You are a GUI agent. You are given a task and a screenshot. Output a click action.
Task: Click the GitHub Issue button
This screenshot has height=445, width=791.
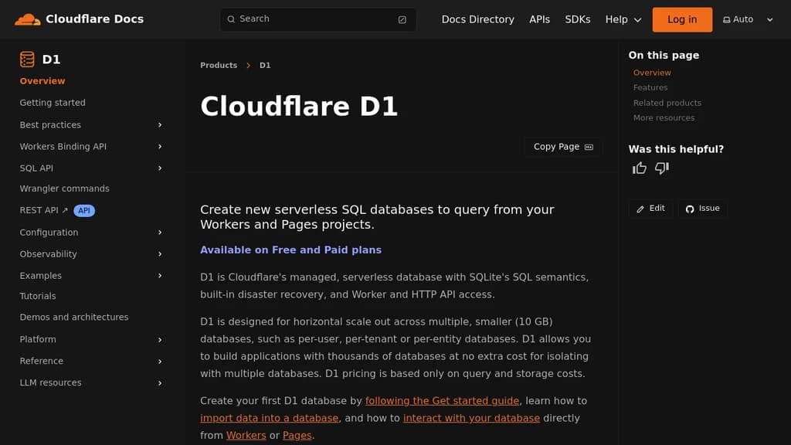pos(702,209)
